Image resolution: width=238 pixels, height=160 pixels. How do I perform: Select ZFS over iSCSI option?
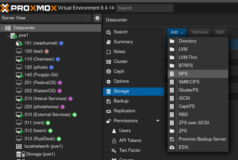pos(198,123)
